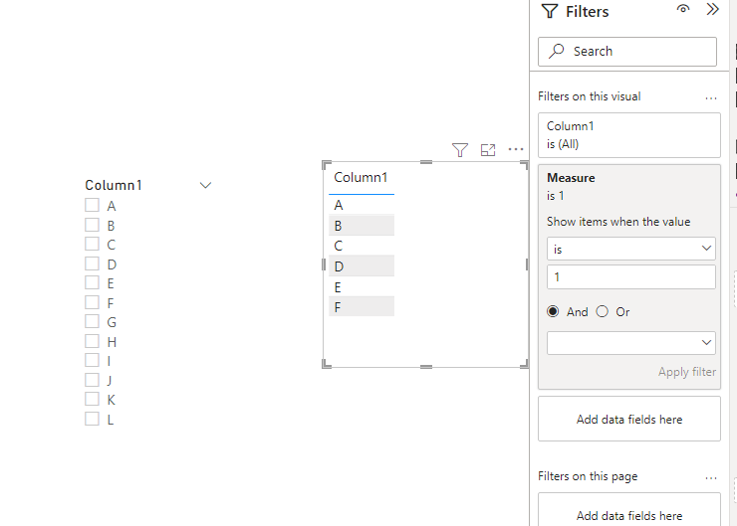Open the Column1 slicer chevron dropdown
Screen dimensions: 737x526
pyautogui.click(x=205, y=185)
